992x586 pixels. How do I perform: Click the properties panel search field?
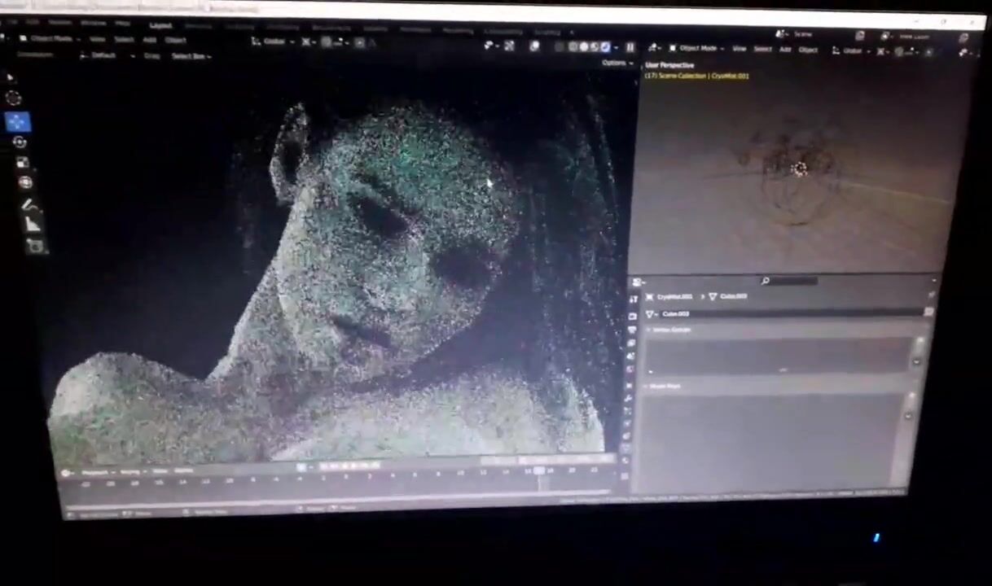coord(794,281)
